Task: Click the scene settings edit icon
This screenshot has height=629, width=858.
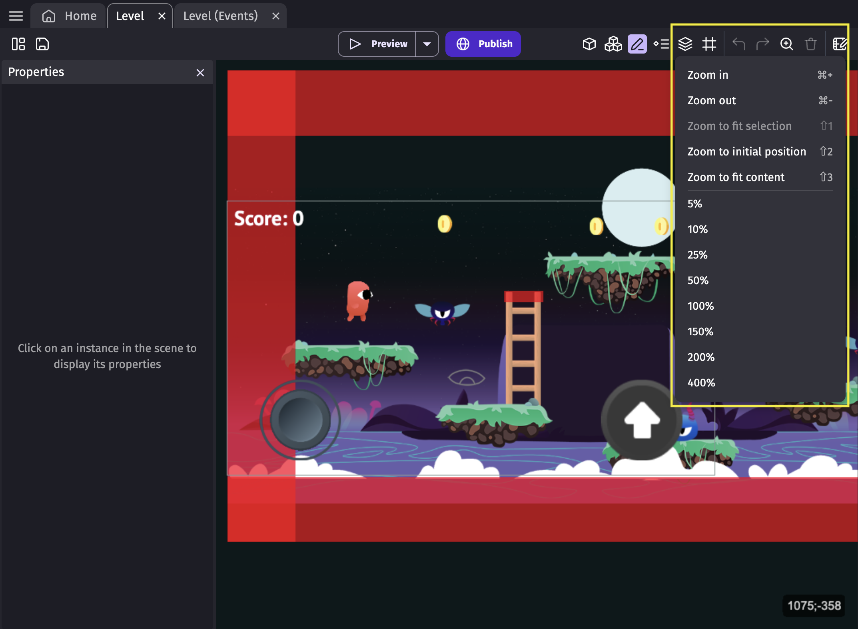Action: pyautogui.click(x=840, y=44)
